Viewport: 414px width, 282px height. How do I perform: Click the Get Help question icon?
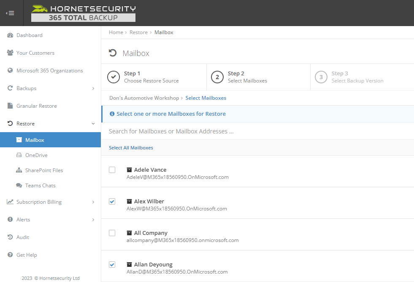[x=10, y=255]
